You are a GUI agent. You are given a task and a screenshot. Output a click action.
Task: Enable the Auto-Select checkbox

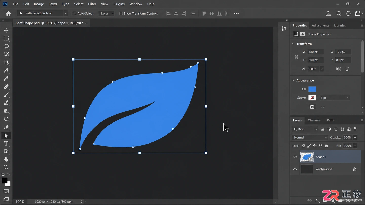pos(75,13)
